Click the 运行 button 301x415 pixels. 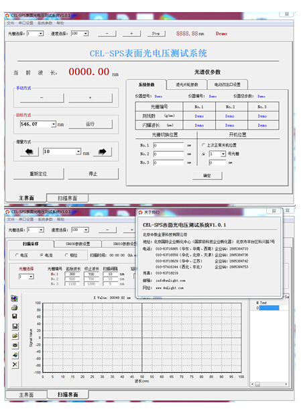point(90,124)
